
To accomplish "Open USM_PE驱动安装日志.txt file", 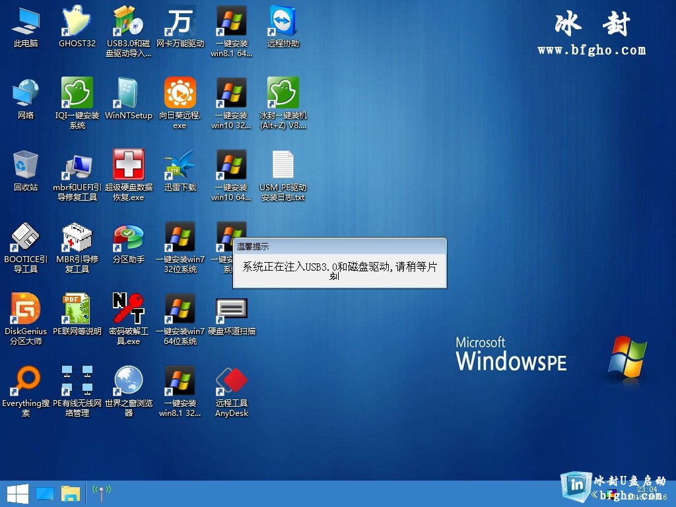I will [283, 175].
